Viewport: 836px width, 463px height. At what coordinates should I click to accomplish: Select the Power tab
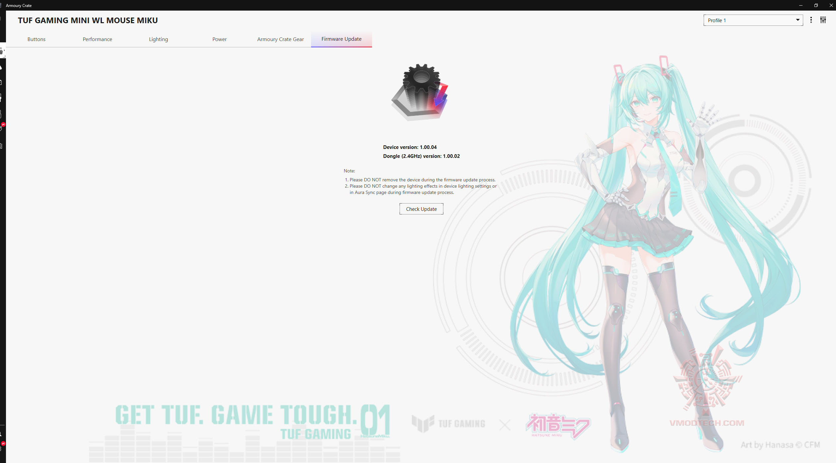219,39
